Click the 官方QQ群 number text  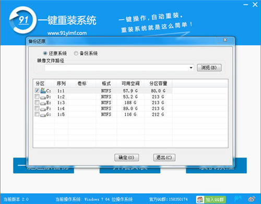click(169, 199)
